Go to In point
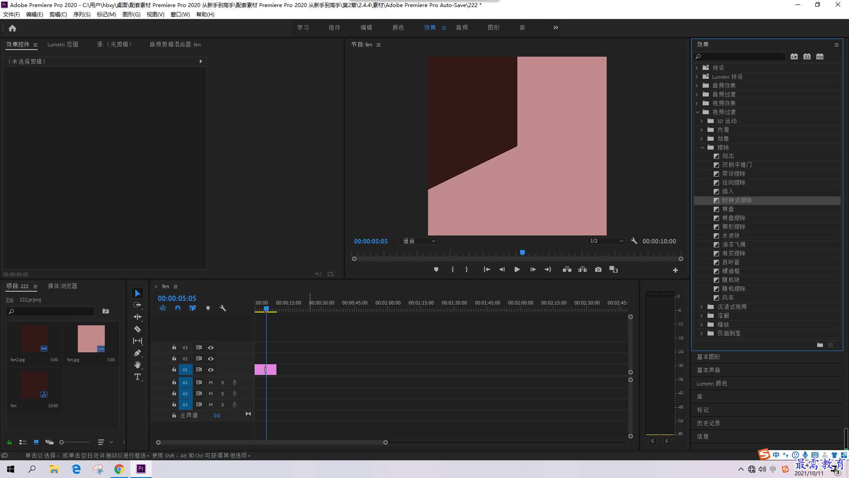Viewport: 849px width, 478px height. click(486, 270)
